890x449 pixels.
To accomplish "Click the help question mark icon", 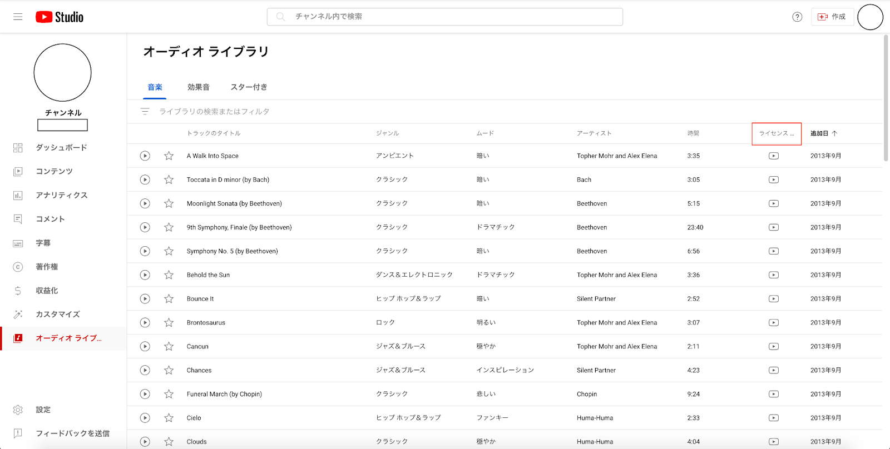I will (797, 17).
